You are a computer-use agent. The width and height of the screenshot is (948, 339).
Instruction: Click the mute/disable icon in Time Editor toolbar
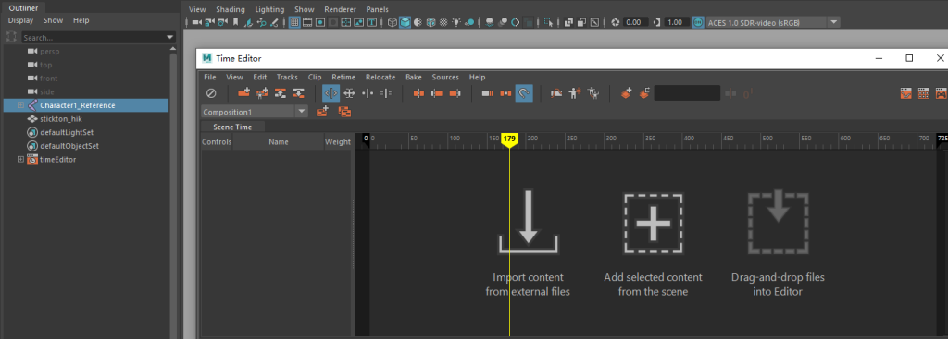(x=211, y=93)
